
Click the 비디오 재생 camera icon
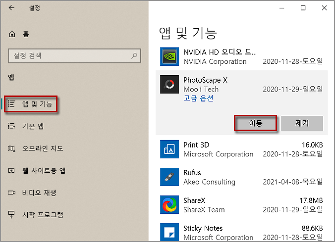[x=11, y=193]
